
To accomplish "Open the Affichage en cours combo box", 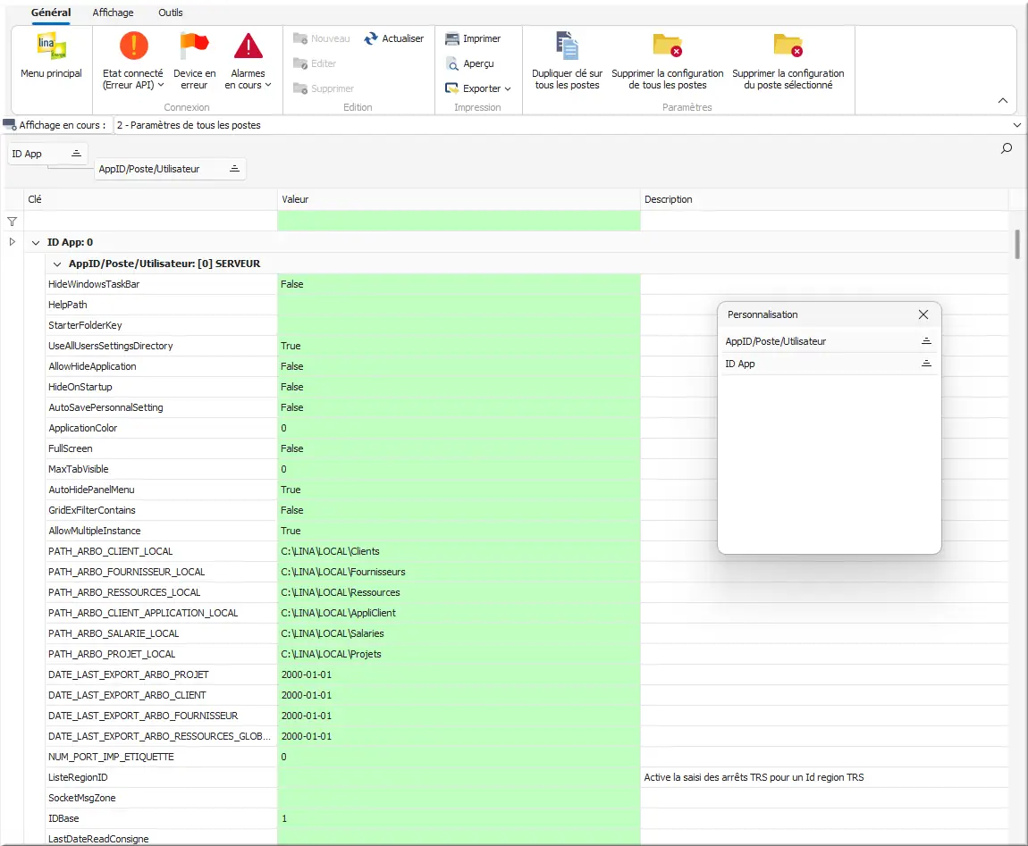I will (569, 125).
